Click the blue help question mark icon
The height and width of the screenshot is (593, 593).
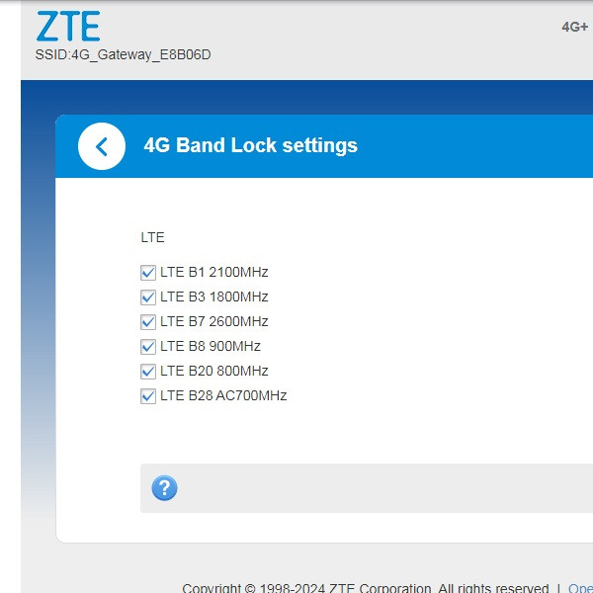pos(164,487)
